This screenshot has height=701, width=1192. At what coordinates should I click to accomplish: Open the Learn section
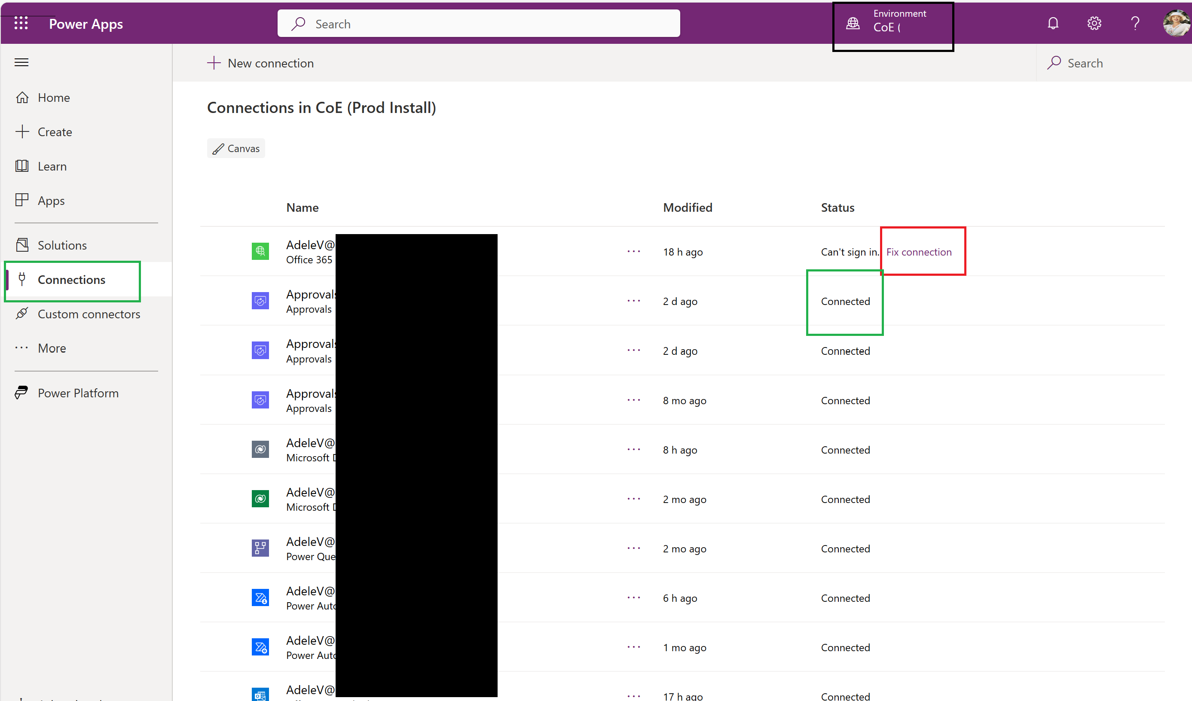coord(52,166)
